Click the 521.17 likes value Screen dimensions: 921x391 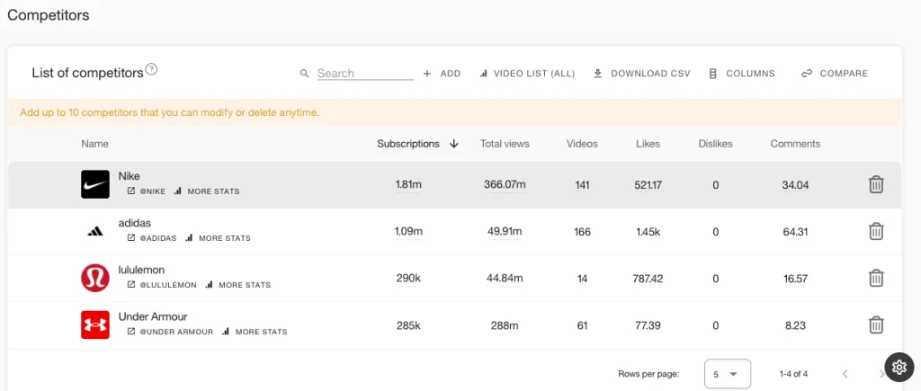(x=648, y=185)
